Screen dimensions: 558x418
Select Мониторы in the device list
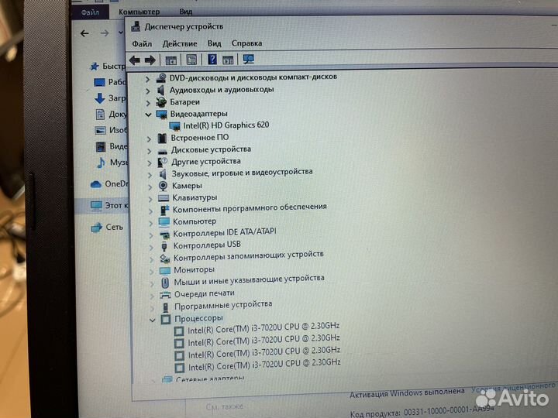point(194,270)
